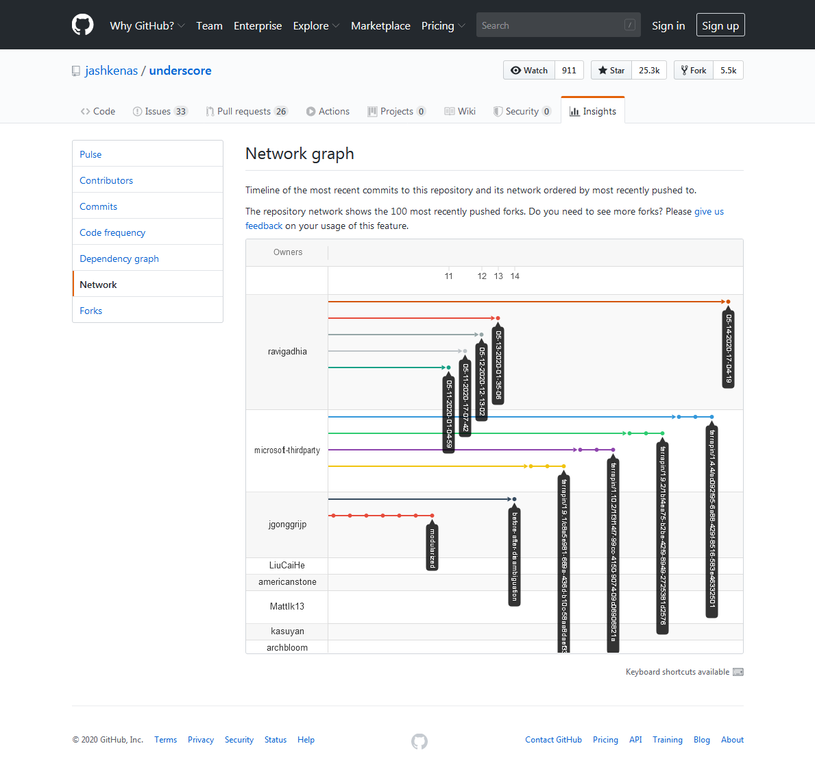The image size is (815, 783).
Task: Open Contributors in the sidebar
Action: click(147, 180)
